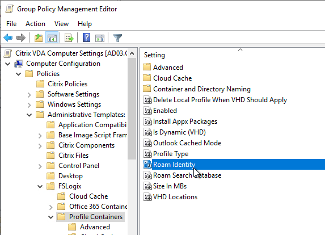Viewport: 325px width, 235px height.
Task: Click the Advanced folder icon in Setting list
Action: click(147, 67)
